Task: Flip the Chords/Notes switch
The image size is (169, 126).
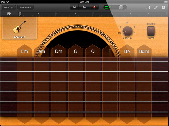Action: click(151, 31)
